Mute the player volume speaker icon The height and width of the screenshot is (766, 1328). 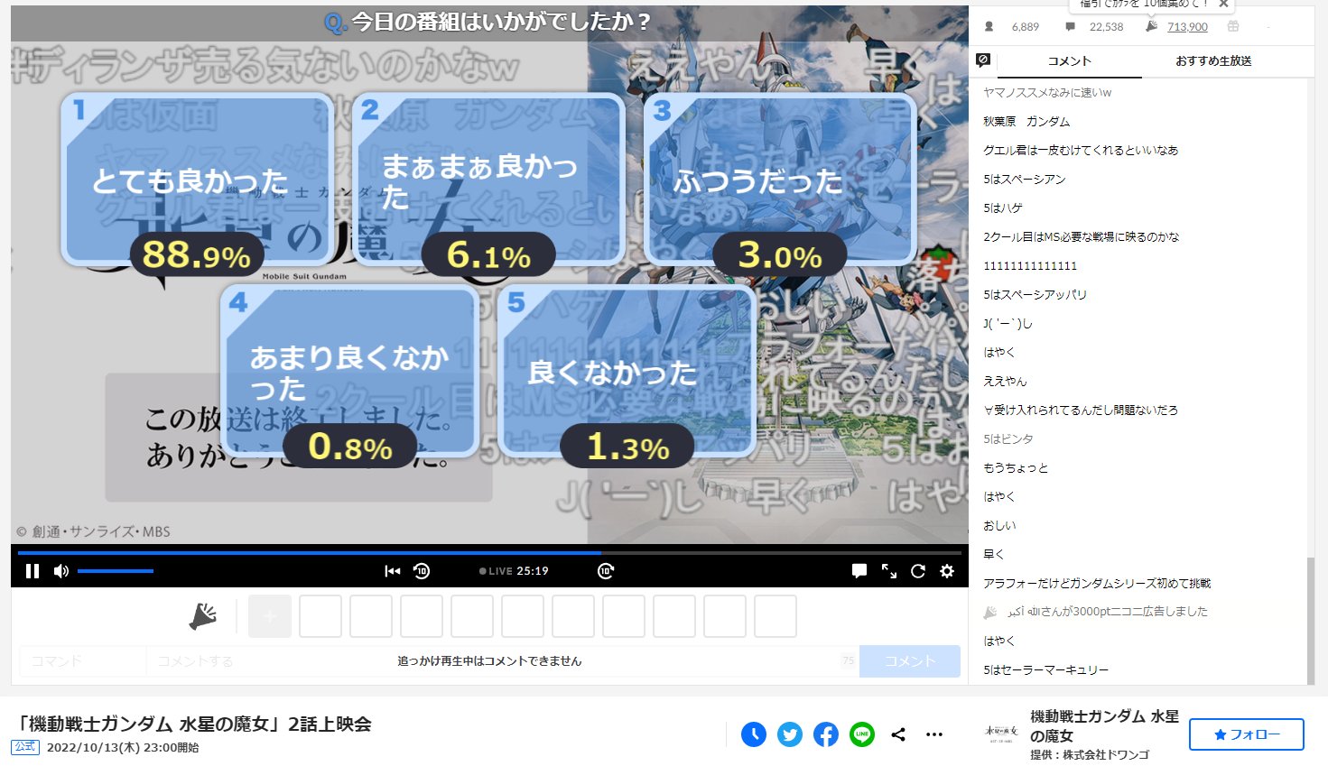tap(61, 571)
